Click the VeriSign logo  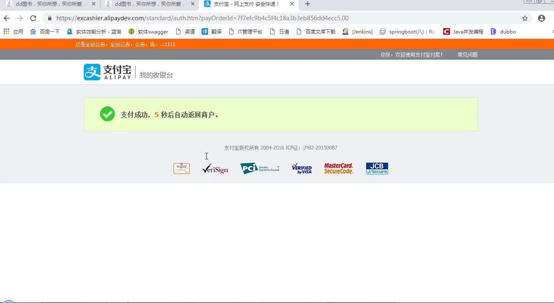(215, 168)
